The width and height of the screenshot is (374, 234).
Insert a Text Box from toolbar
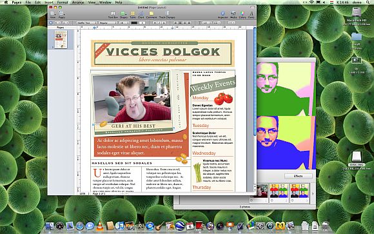(113, 15)
